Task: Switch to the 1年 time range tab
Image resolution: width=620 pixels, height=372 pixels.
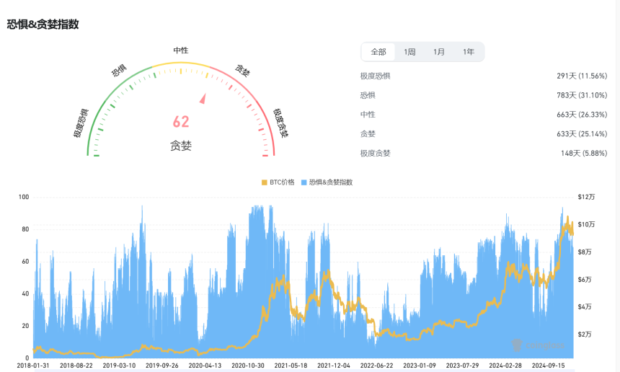Action: 468,52
